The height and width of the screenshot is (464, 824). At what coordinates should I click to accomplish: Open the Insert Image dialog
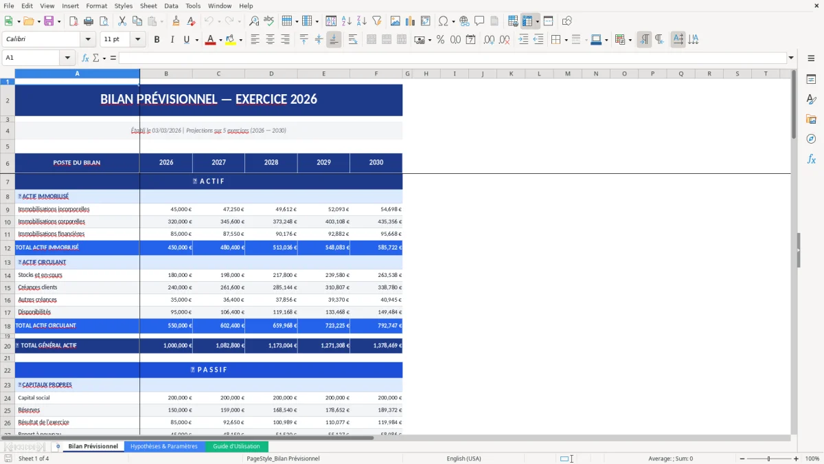point(396,21)
